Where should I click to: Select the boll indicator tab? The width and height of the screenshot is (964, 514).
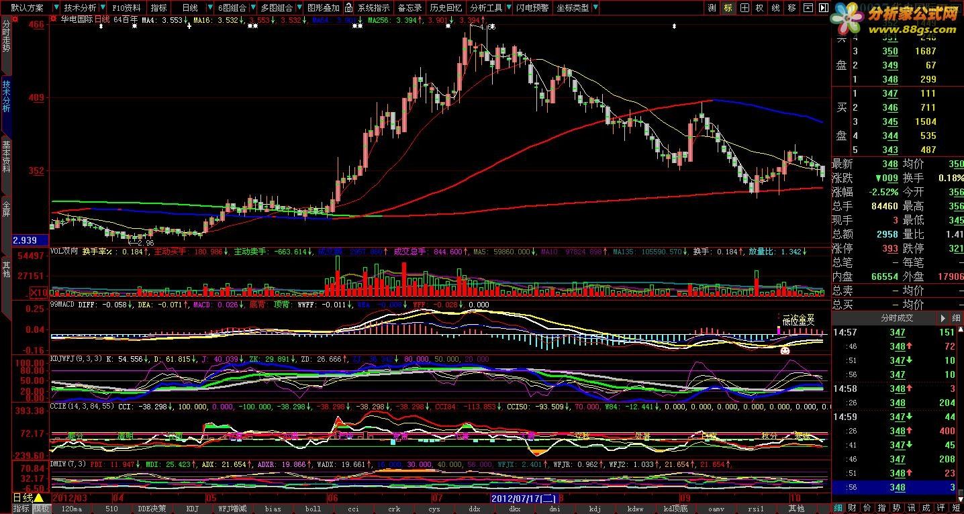click(313, 509)
